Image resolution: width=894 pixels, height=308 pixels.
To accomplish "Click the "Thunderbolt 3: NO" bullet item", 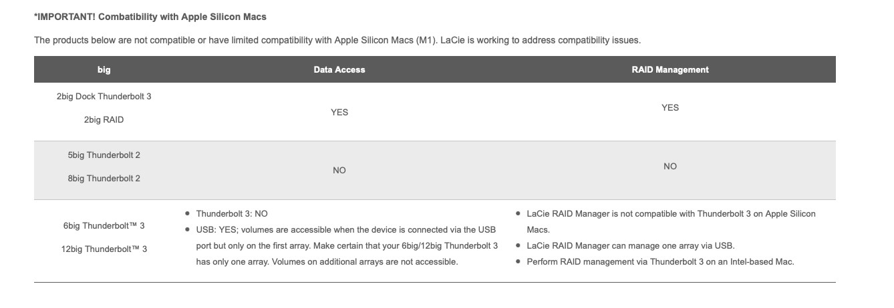I will [231, 214].
